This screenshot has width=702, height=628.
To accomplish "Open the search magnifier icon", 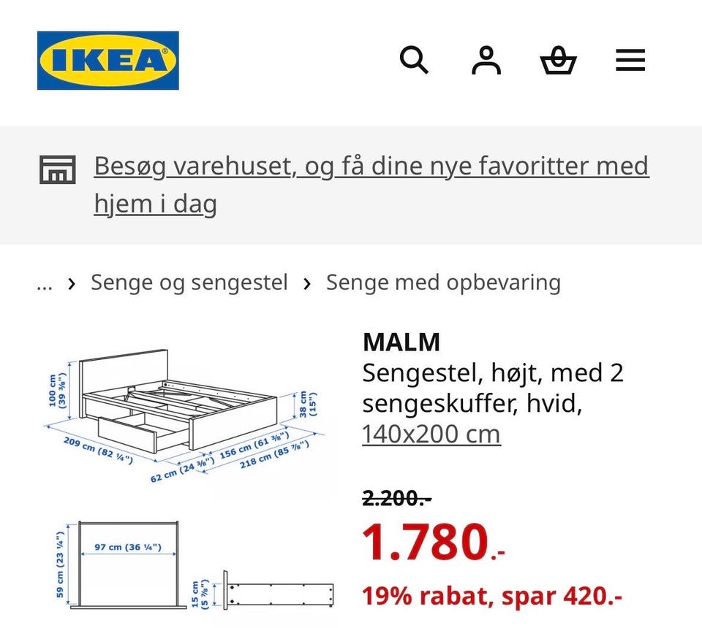I will pyautogui.click(x=414, y=60).
